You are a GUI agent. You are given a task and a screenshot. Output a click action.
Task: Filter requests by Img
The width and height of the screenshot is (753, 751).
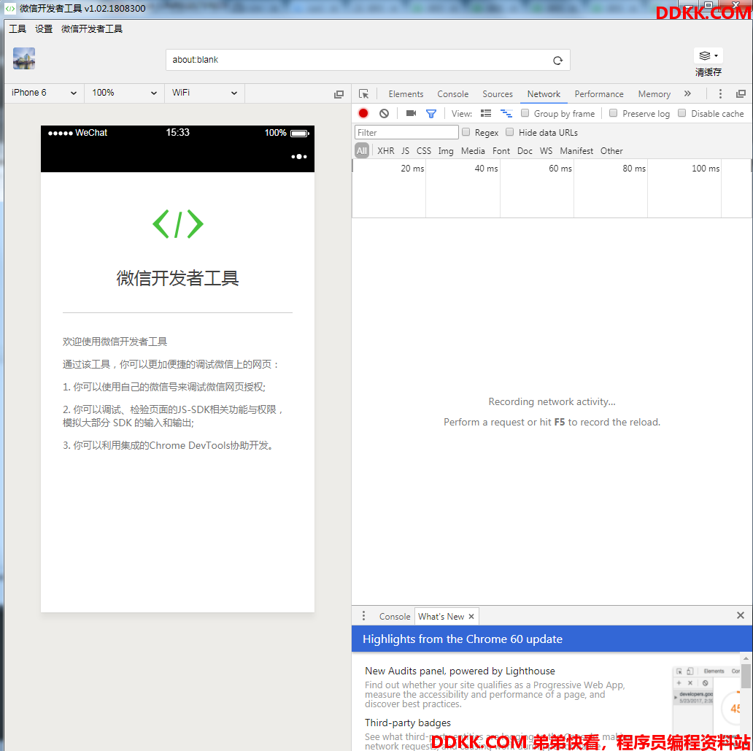coord(446,151)
